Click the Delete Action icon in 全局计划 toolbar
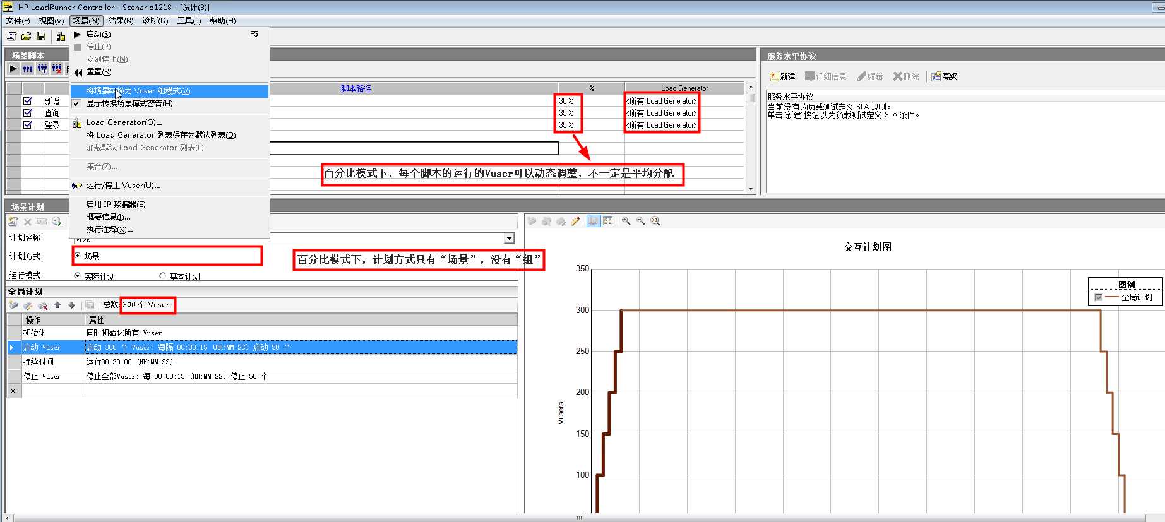Image resolution: width=1165 pixels, height=522 pixels. tap(42, 305)
